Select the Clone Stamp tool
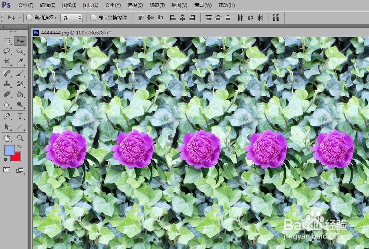The image size is (369, 249). pos(7,84)
